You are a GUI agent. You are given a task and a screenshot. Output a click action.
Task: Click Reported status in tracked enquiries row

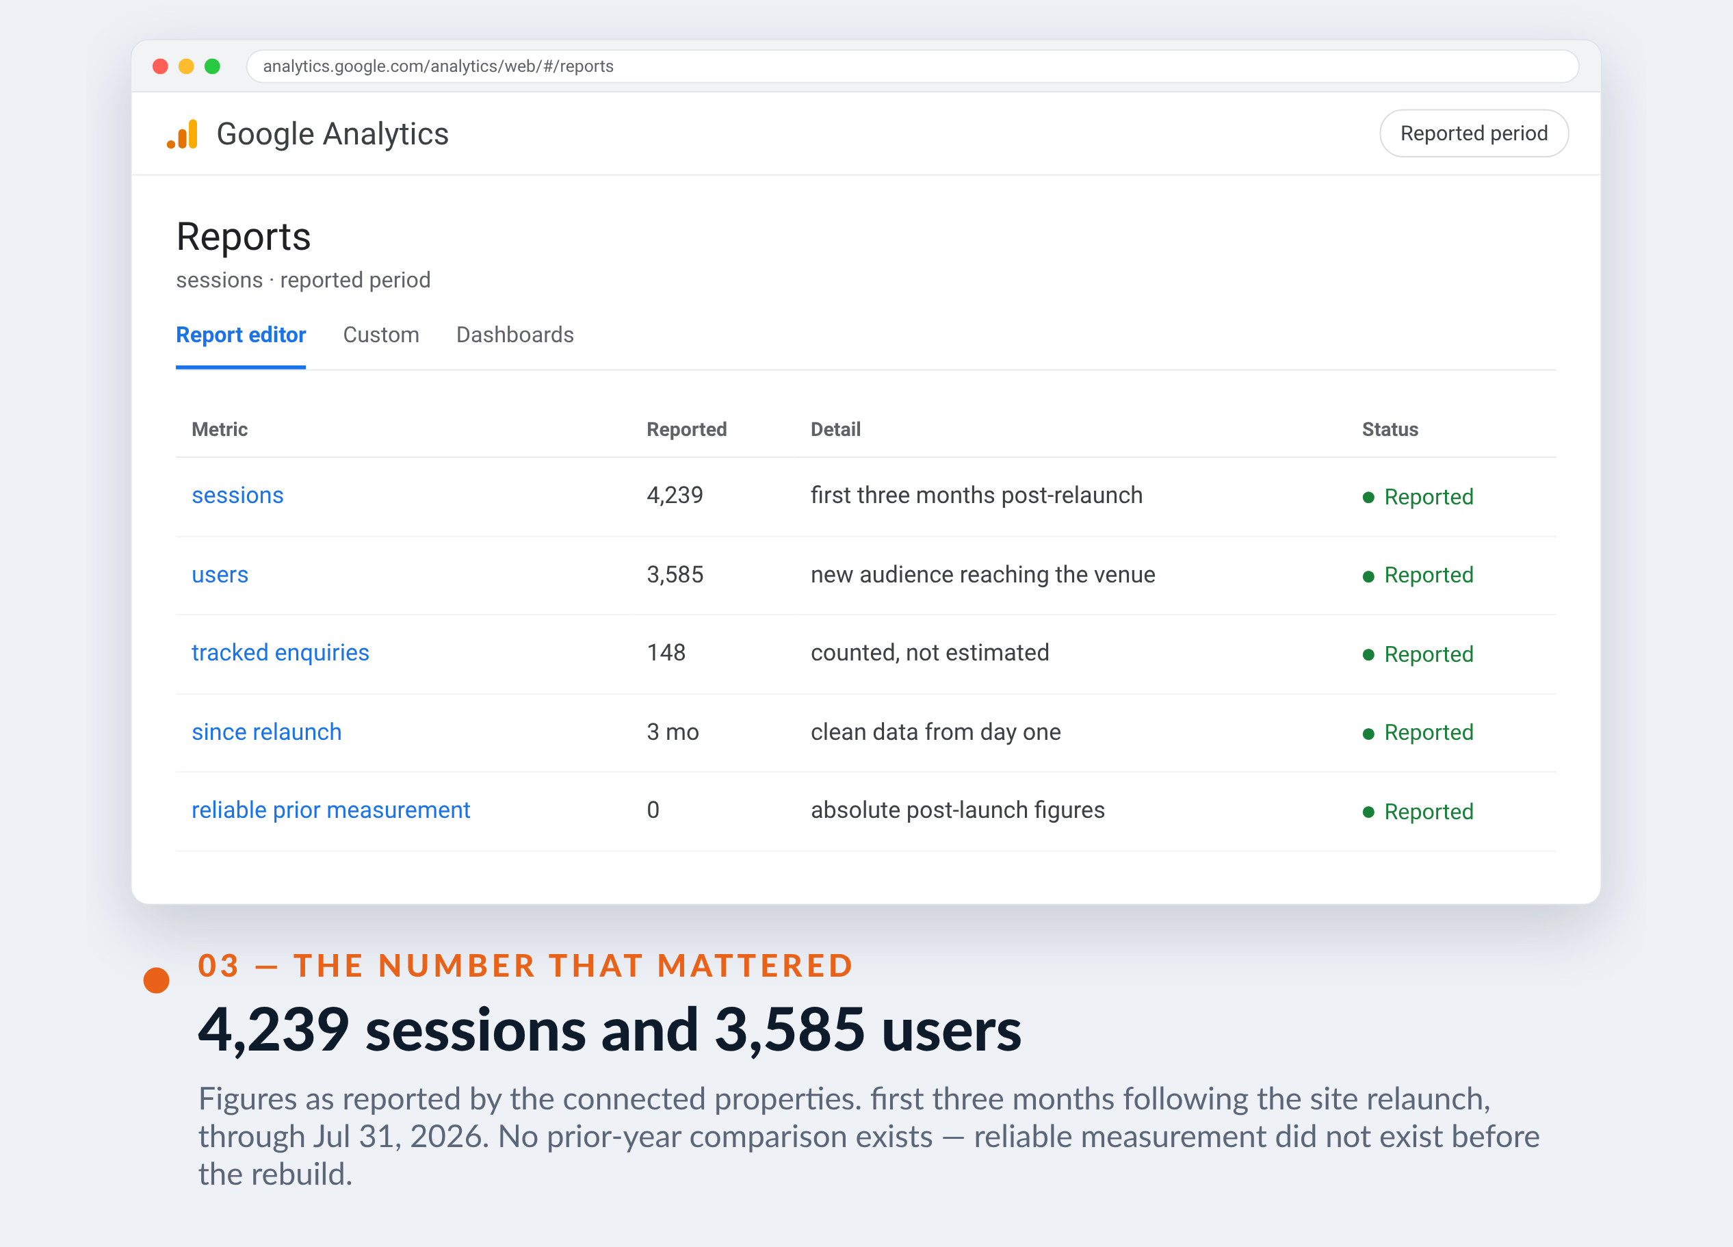tap(1418, 654)
